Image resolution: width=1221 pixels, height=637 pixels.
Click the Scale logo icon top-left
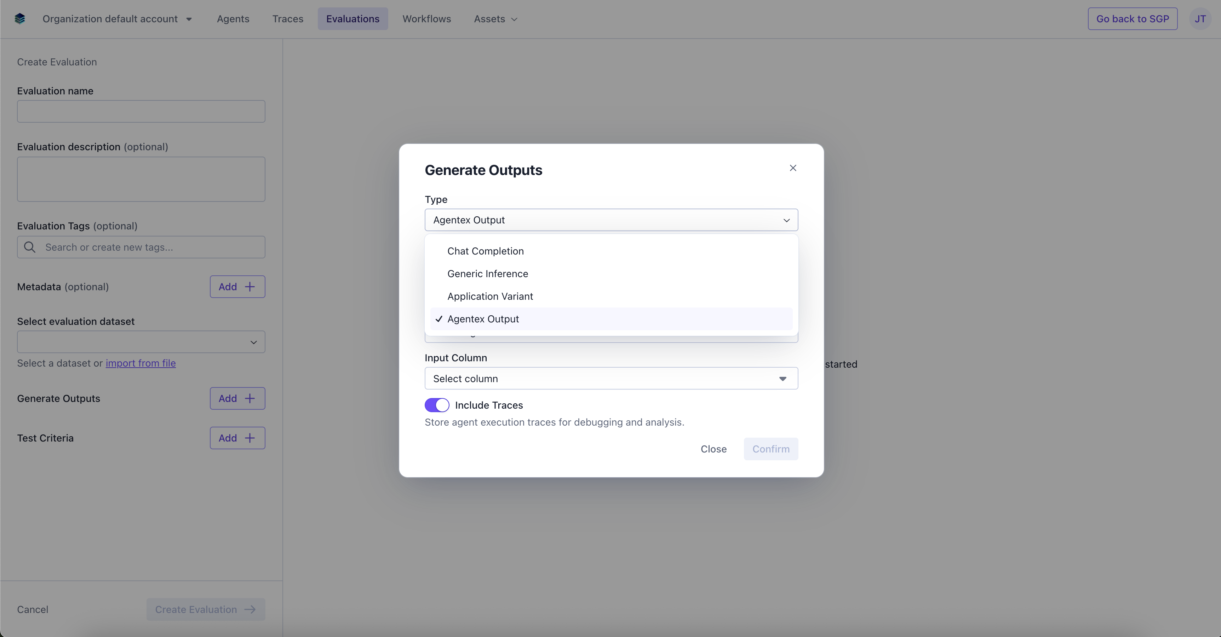point(20,18)
